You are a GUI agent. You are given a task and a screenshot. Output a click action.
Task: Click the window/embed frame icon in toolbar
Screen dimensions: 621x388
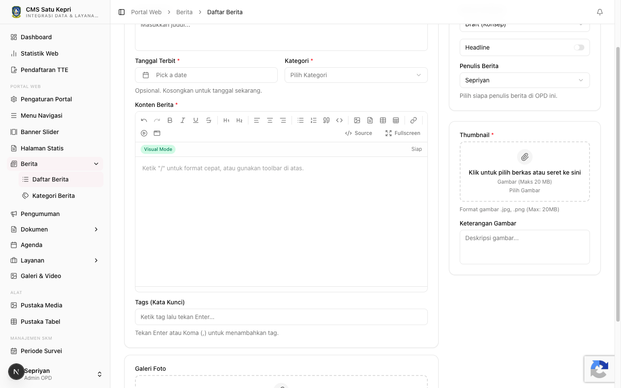coord(157,133)
